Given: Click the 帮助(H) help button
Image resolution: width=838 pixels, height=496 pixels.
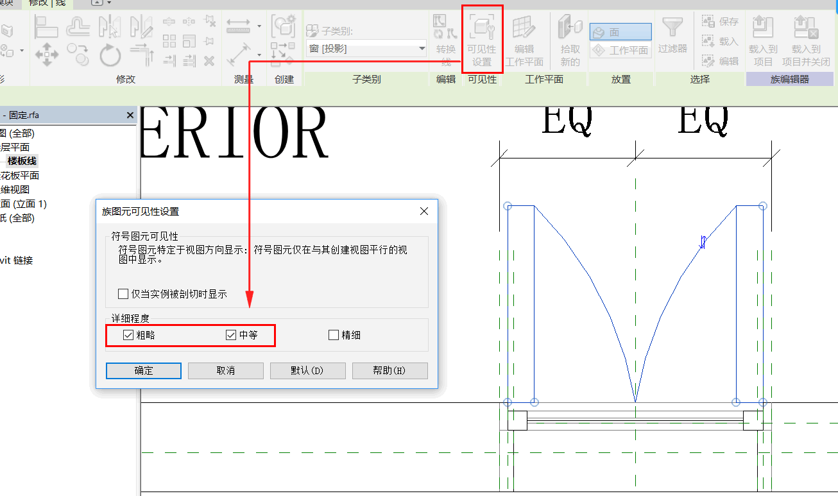Looking at the screenshot, I should pyautogui.click(x=390, y=371).
